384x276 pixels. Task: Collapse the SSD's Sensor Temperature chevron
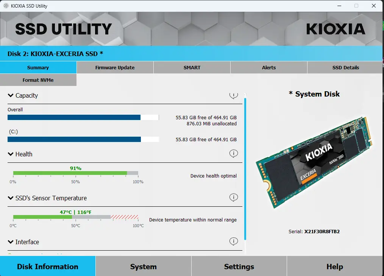click(x=11, y=198)
